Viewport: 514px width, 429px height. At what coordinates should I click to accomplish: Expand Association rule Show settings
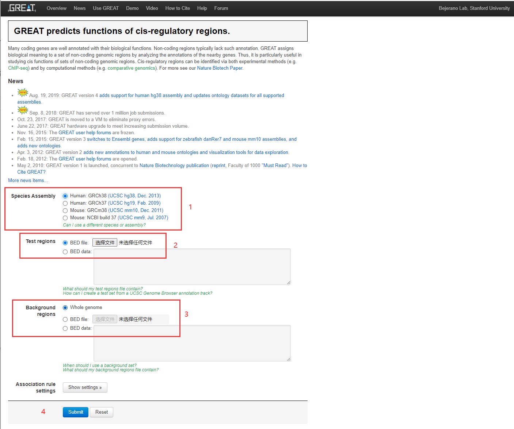[85, 387]
